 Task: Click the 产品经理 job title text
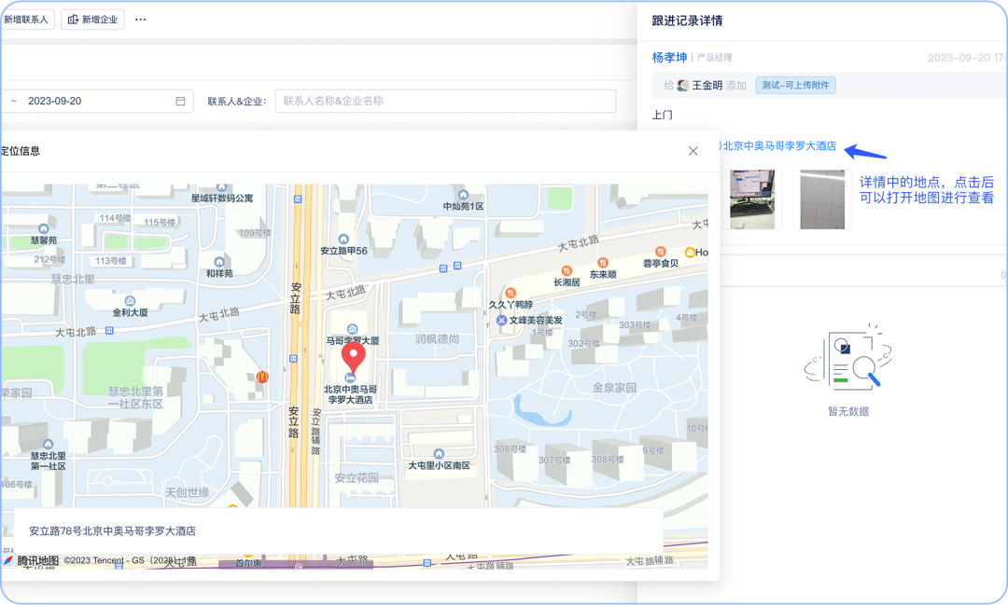tap(714, 58)
